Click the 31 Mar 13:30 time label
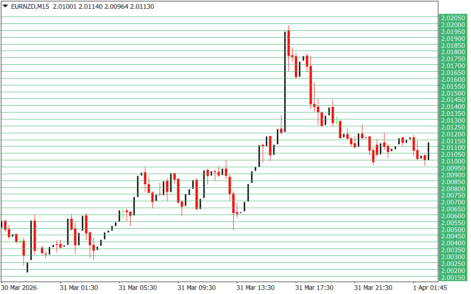Viewport: 471px width, 294px height. pyautogui.click(x=255, y=288)
